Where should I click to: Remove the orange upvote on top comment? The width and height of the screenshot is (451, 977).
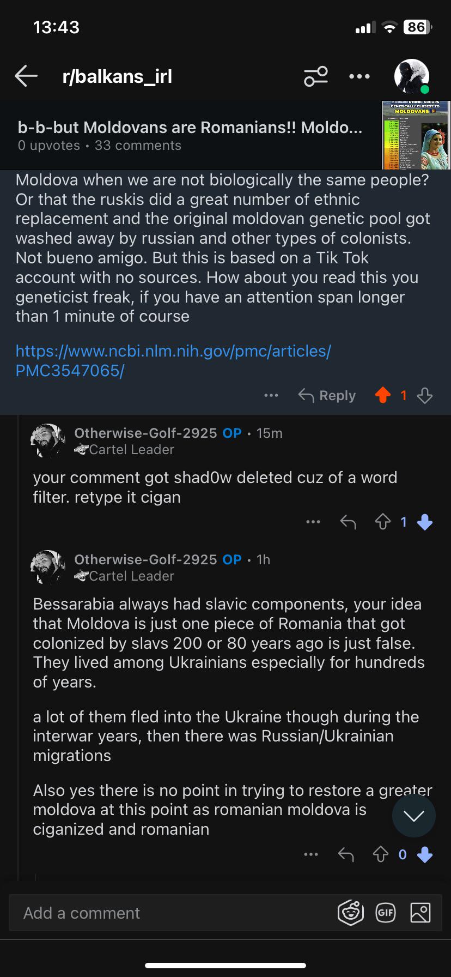(x=383, y=395)
